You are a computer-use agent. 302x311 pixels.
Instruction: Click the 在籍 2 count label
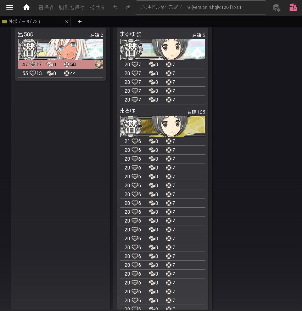click(x=96, y=35)
